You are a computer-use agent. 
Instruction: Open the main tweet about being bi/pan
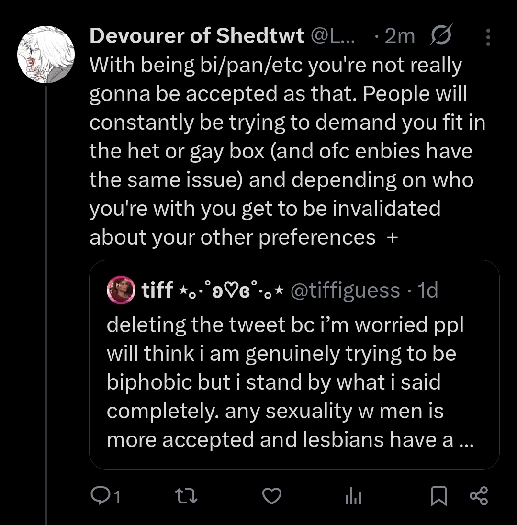[287, 151]
